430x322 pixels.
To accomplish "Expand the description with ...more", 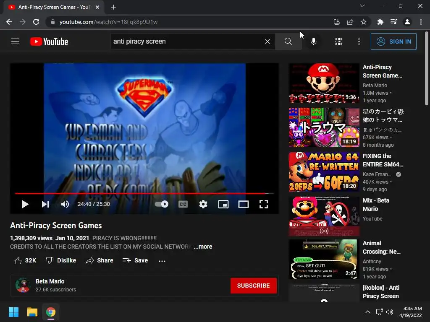I will pyautogui.click(x=203, y=247).
